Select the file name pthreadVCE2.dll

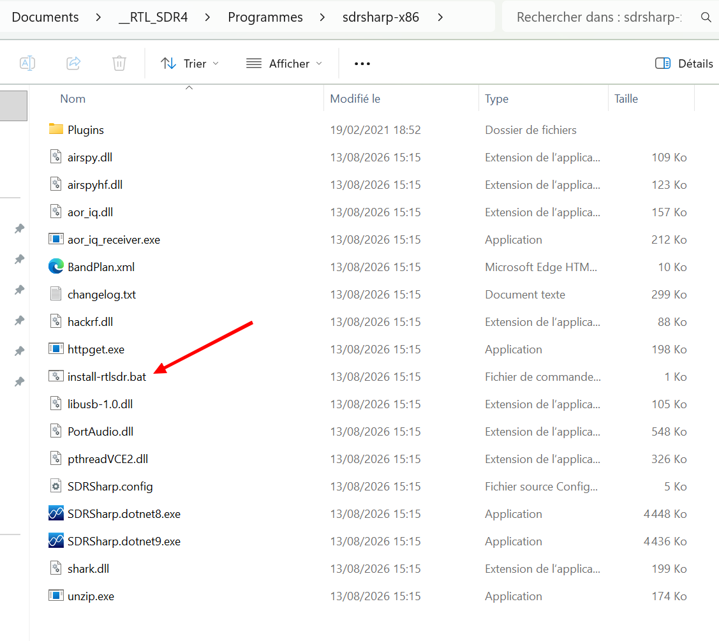coord(108,459)
